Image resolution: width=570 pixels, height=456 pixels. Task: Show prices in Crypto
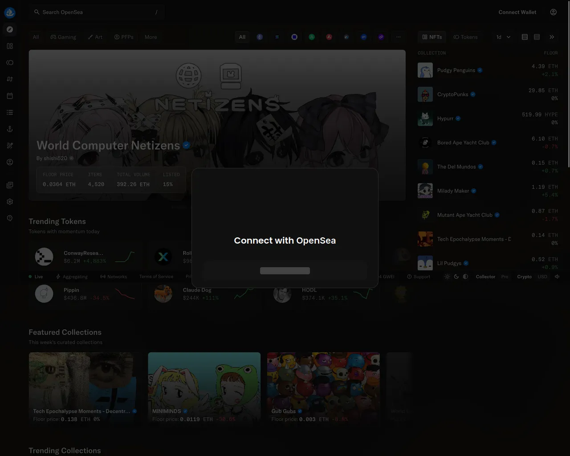pos(525,277)
